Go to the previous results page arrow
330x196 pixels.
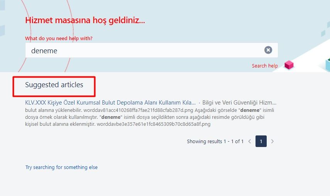pyautogui.click(x=250, y=141)
